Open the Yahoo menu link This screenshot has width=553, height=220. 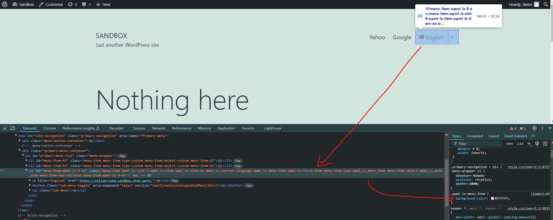coord(377,37)
